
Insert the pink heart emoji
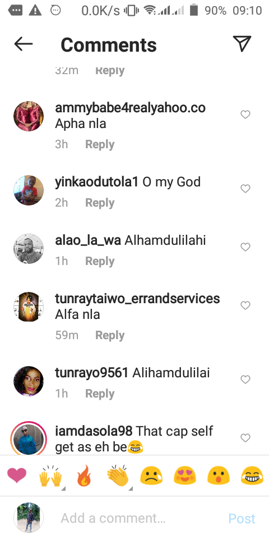(x=16, y=476)
